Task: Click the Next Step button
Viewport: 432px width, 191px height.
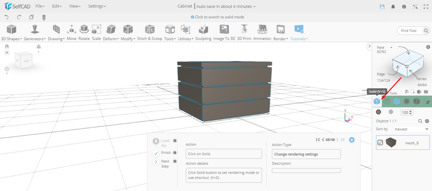Action: [156, 162]
